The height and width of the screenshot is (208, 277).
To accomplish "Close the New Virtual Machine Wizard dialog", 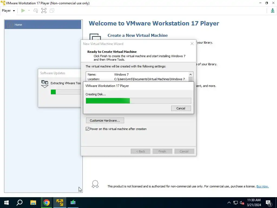I will [192, 44].
